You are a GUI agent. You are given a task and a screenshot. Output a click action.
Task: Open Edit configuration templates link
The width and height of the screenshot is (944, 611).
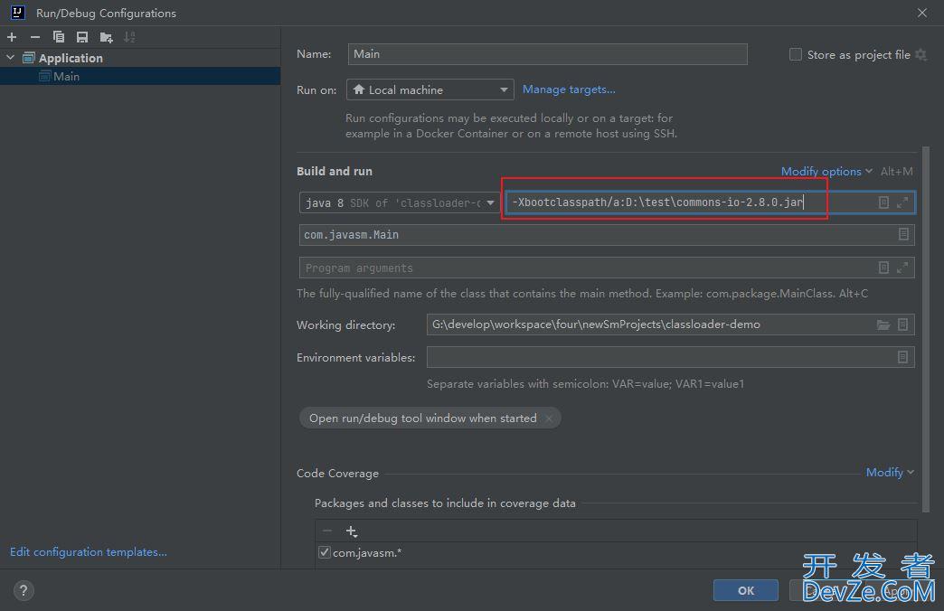coord(89,552)
